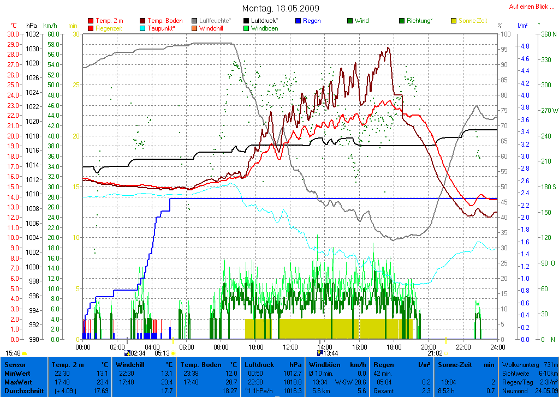Click the blue Regen legend square
Viewport: 559px width, 397px height.
point(298,21)
